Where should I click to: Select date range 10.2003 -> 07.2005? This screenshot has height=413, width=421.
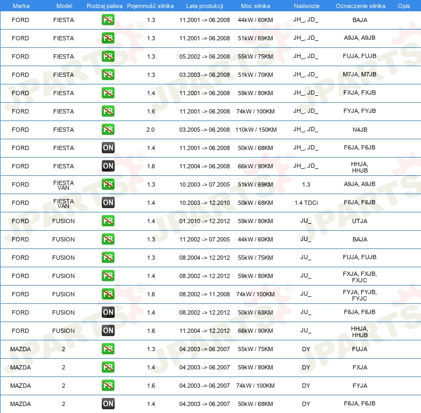(x=205, y=184)
